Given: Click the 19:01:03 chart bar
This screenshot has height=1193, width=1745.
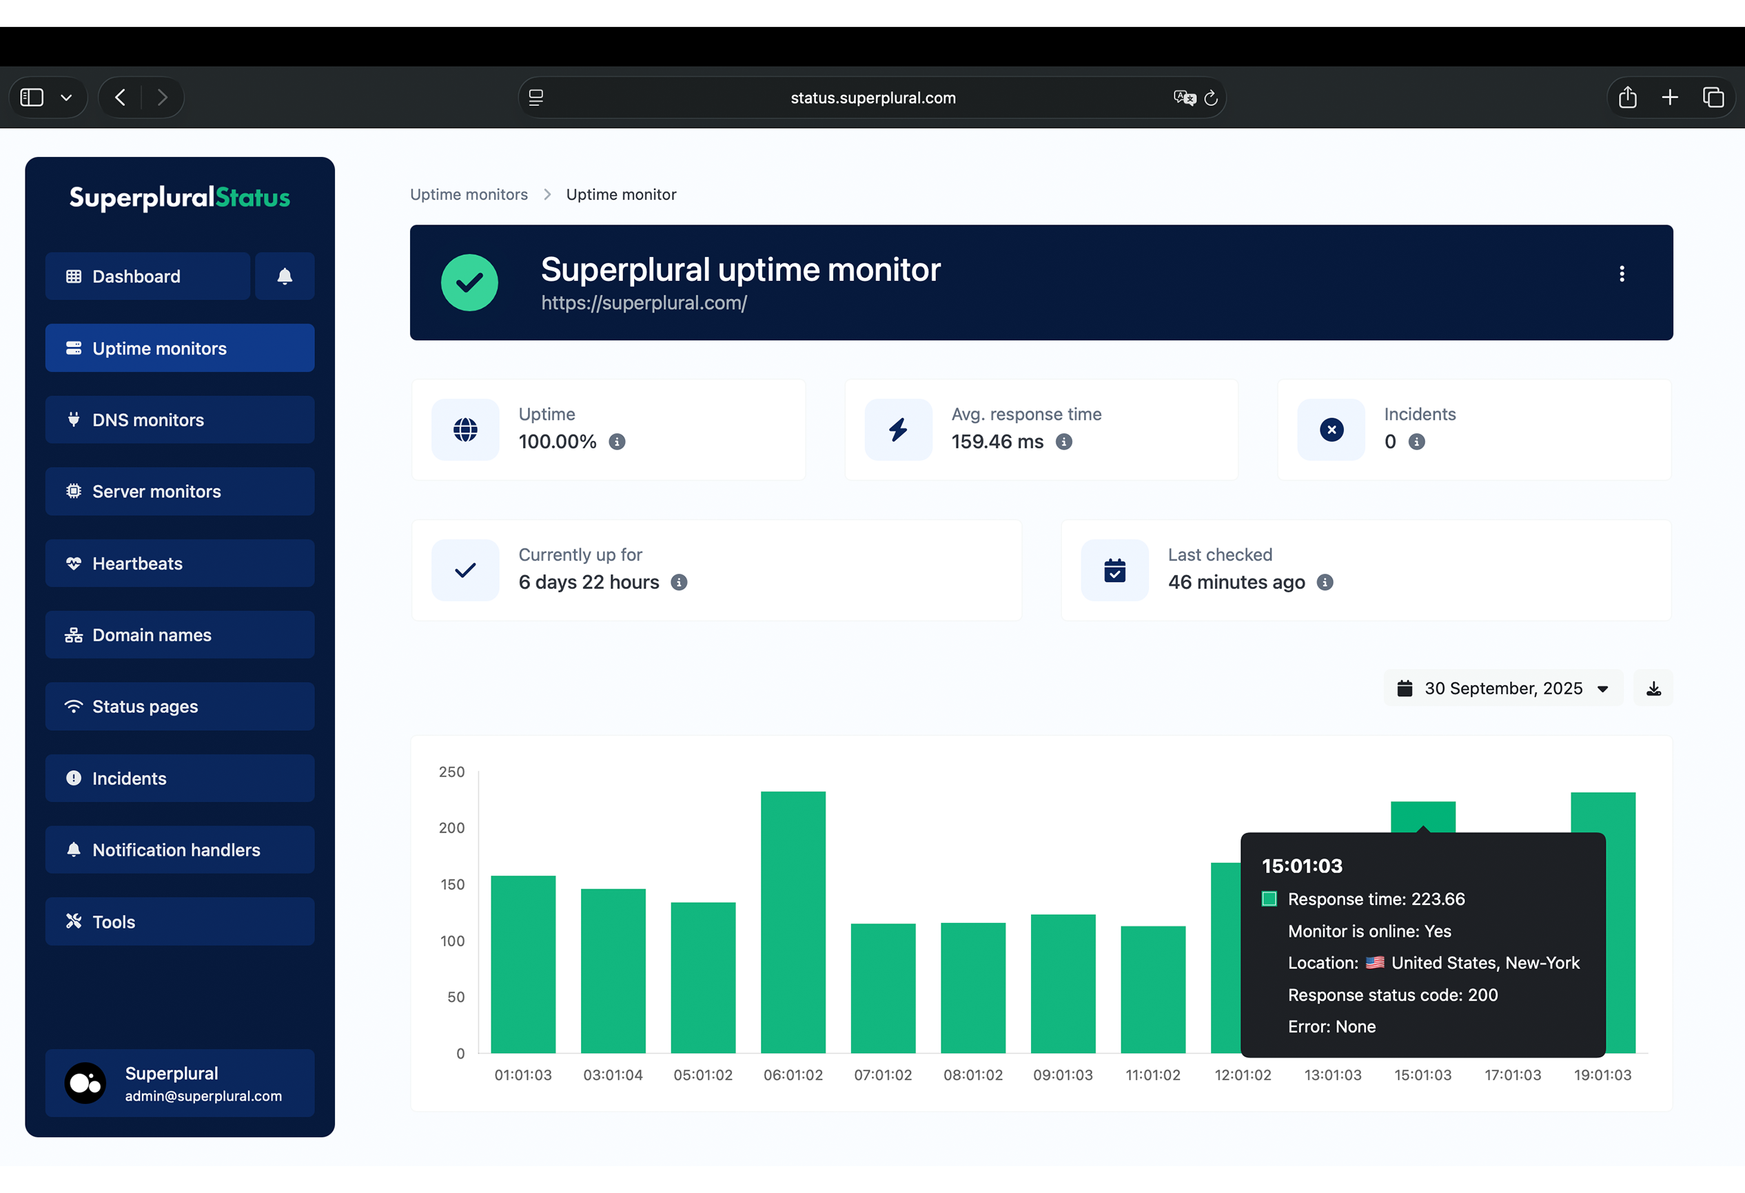Looking at the screenshot, I should (x=1620, y=923).
